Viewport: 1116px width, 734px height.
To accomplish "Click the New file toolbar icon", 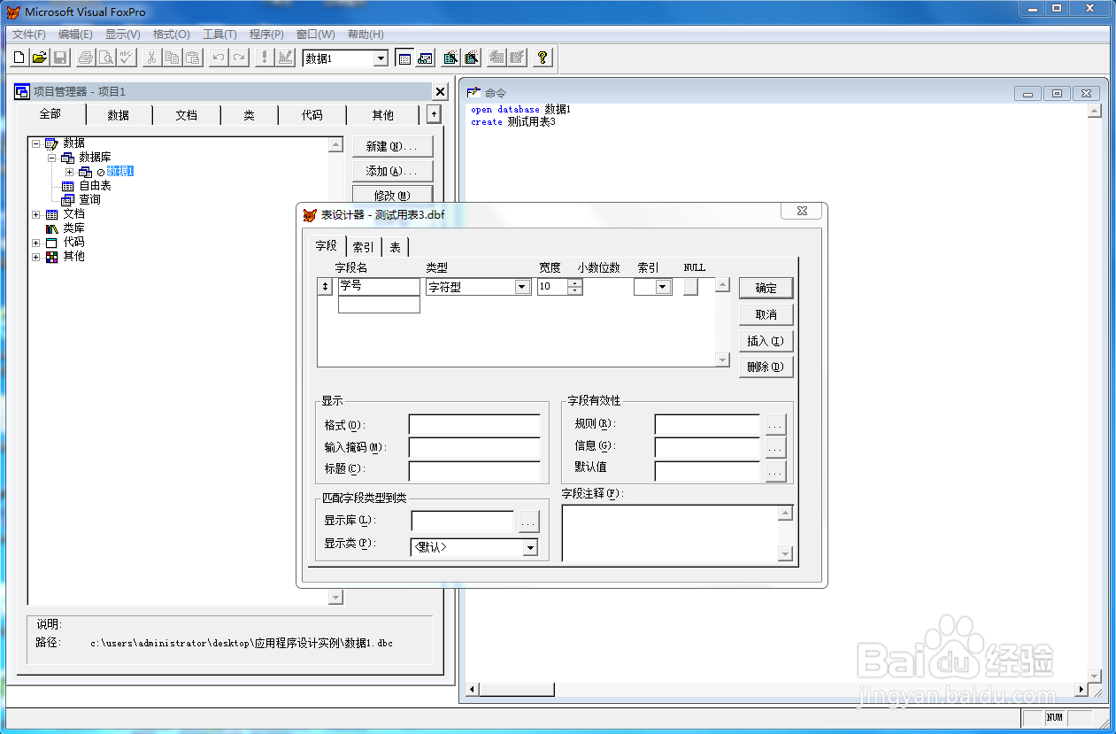I will pos(19,58).
